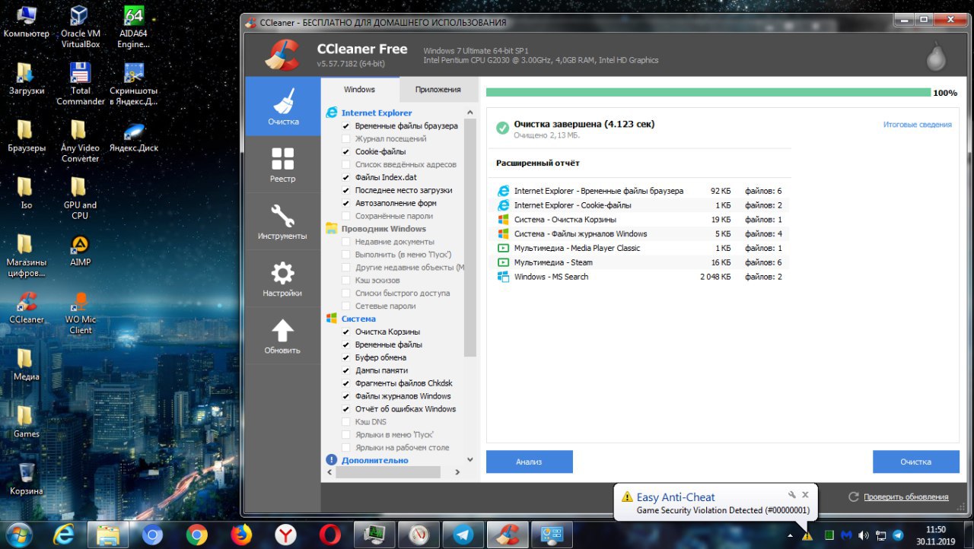Open the Инструменты tools section
Image resolution: width=974 pixels, height=549 pixels.
[x=283, y=221]
